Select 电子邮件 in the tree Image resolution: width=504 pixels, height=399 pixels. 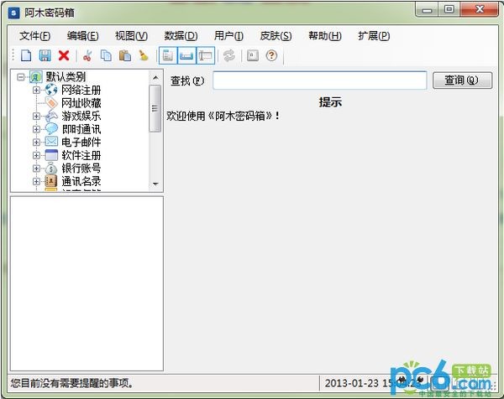pos(81,142)
